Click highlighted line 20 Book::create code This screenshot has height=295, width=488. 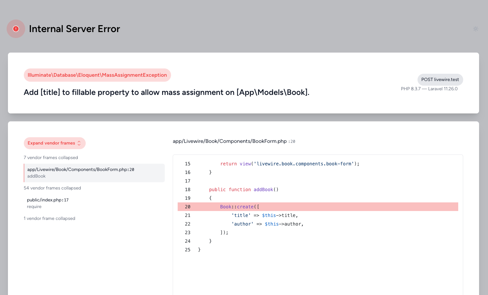point(318,207)
